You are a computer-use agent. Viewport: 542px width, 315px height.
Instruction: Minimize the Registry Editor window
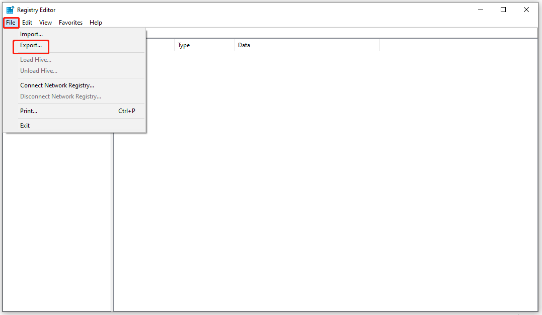481,10
